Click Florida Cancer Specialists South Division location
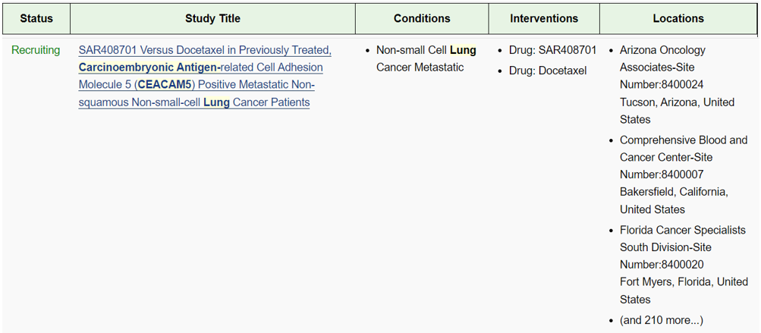The width and height of the screenshot is (761, 333). click(x=682, y=230)
